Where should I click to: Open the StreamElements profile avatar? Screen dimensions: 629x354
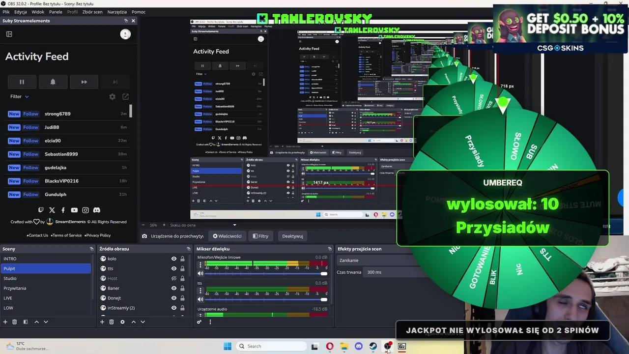125,34
